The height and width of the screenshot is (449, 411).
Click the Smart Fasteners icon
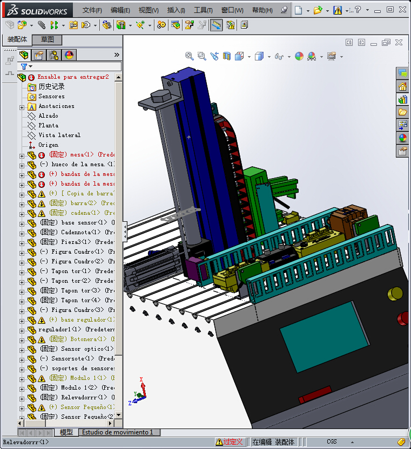click(x=73, y=25)
